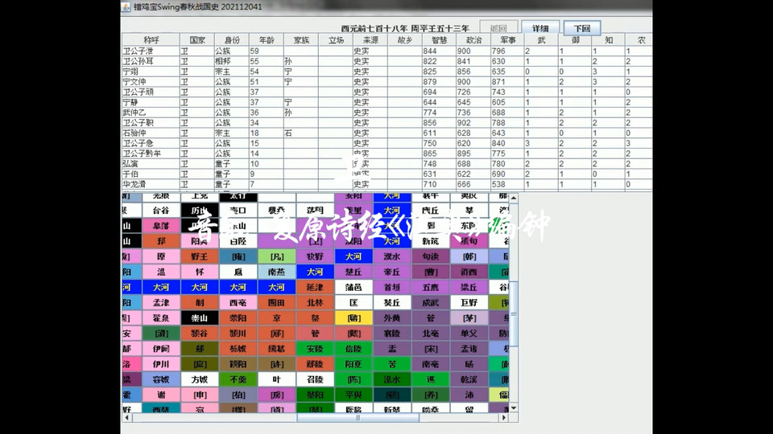Select the 石骀仲 row
This screenshot has width=773, height=434.
click(387, 133)
